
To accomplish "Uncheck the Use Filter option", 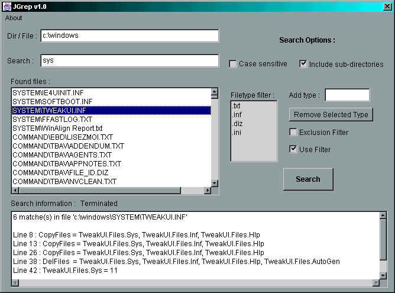I will [293, 149].
